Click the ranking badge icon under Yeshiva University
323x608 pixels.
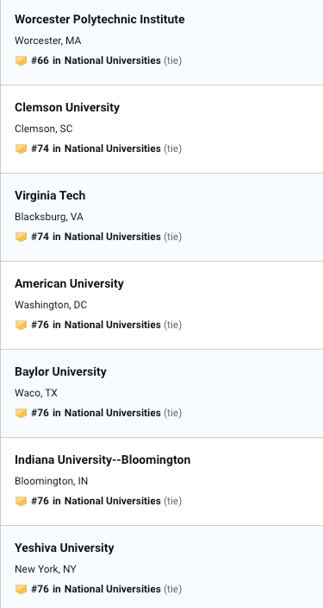coord(21,589)
